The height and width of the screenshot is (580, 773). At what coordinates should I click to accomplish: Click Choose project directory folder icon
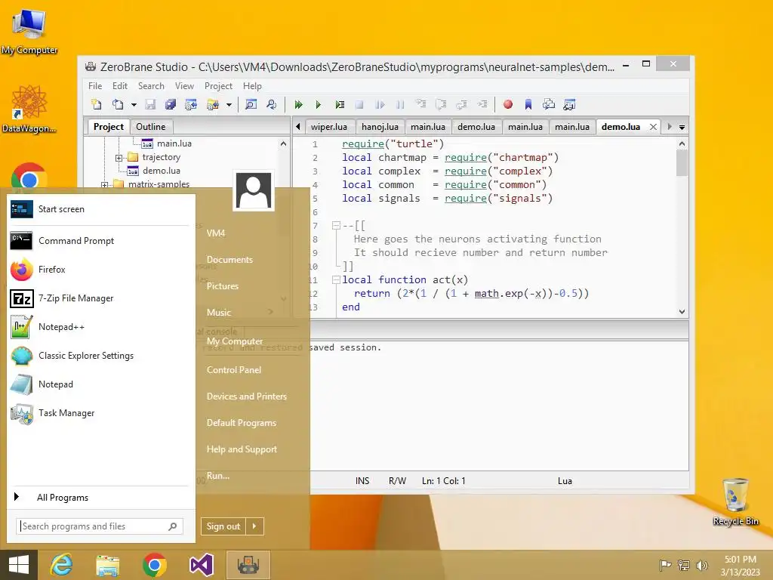[212, 104]
